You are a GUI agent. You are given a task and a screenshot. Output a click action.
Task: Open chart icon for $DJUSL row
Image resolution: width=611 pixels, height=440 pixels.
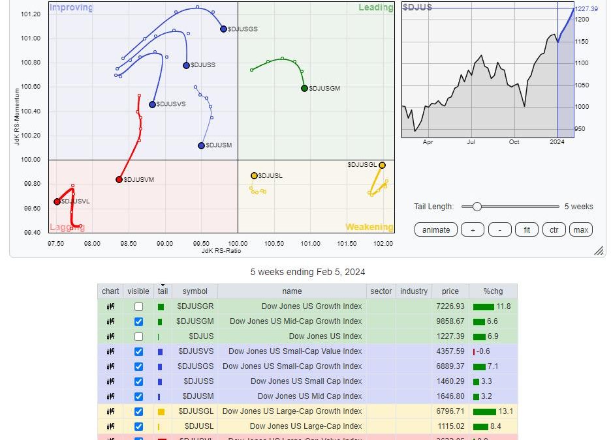coord(111,426)
